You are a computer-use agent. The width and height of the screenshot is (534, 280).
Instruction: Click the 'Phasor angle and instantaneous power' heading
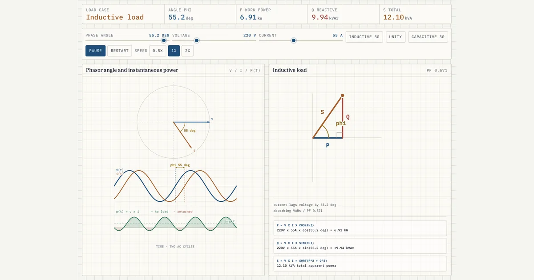pyautogui.click(x=132, y=70)
